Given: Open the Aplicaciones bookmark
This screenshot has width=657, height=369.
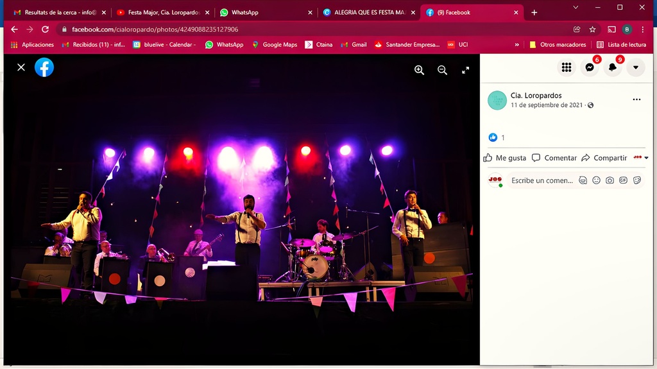Looking at the screenshot, I should coord(33,44).
